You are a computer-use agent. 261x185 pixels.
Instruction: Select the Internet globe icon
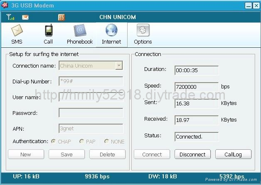click(111, 30)
